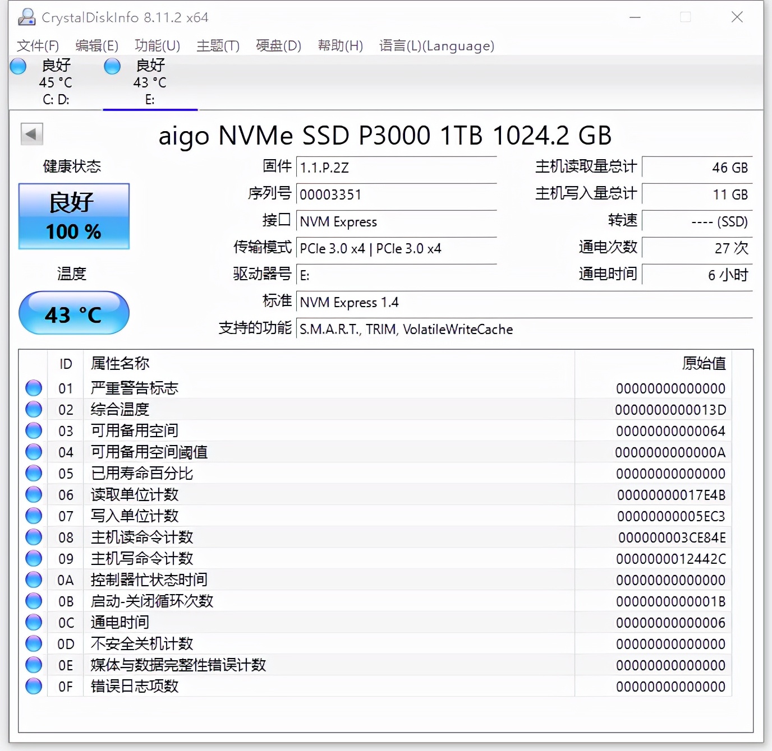Click the back navigation arrow icon
Screen dimensions: 772x751
(x=31, y=135)
